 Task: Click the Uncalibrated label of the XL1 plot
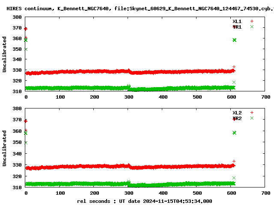click(4, 54)
